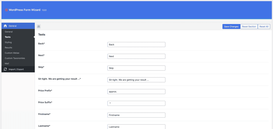Focus the Skip text input field
273x129 pixels.
tap(136, 68)
